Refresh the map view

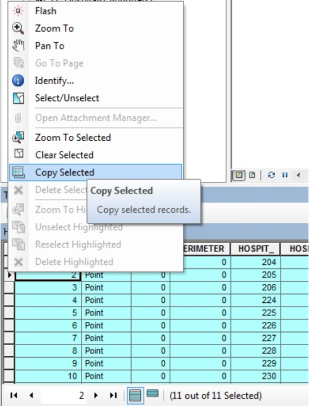[271, 175]
